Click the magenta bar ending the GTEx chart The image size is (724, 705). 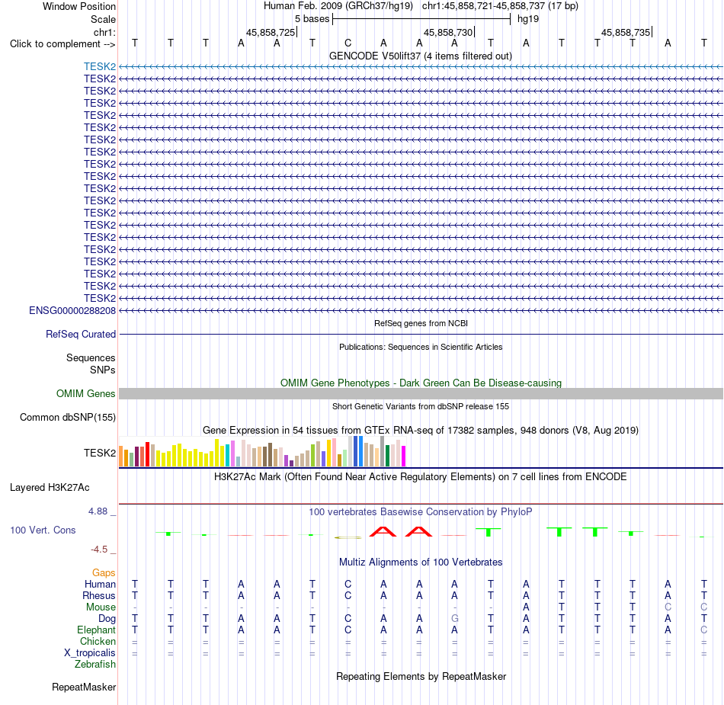click(x=404, y=456)
